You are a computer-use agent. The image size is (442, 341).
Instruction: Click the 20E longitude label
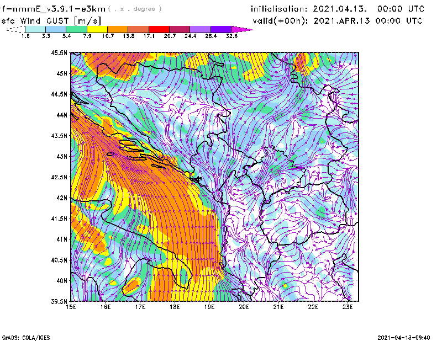point(244,307)
